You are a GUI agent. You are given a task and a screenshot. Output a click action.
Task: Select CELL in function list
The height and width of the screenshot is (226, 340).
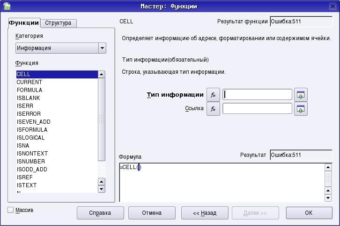[x=57, y=74]
